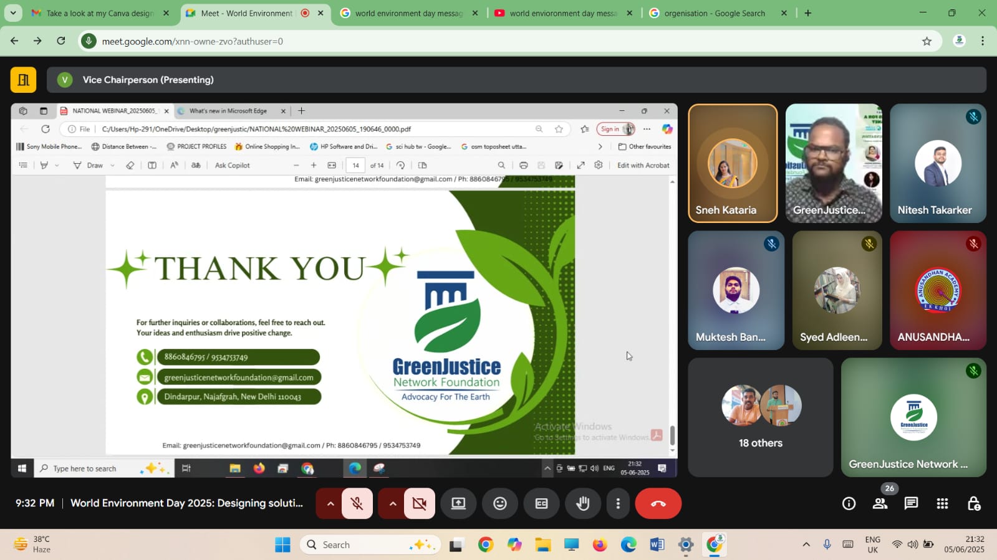The height and width of the screenshot is (560, 997).
Task: Open the emoji reactions button
Action: (x=500, y=503)
